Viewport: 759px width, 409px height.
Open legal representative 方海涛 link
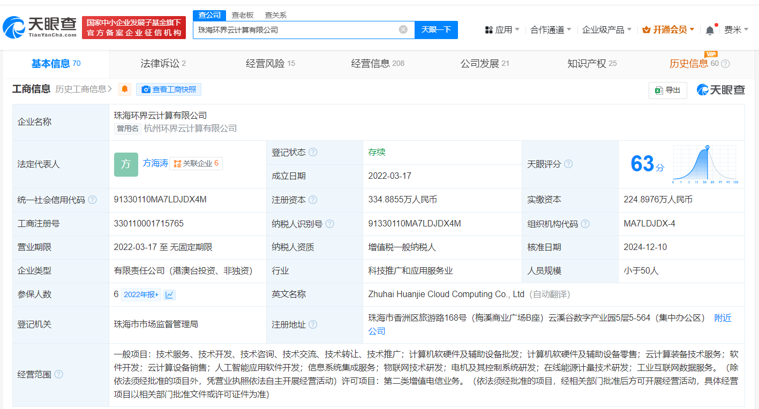[155, 163]
